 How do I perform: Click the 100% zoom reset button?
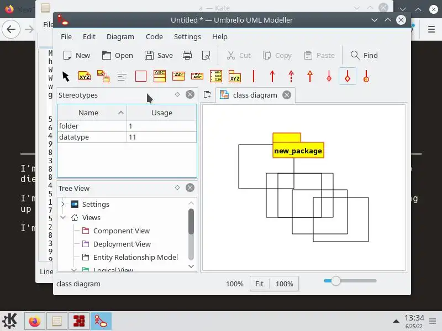(284, 284)
